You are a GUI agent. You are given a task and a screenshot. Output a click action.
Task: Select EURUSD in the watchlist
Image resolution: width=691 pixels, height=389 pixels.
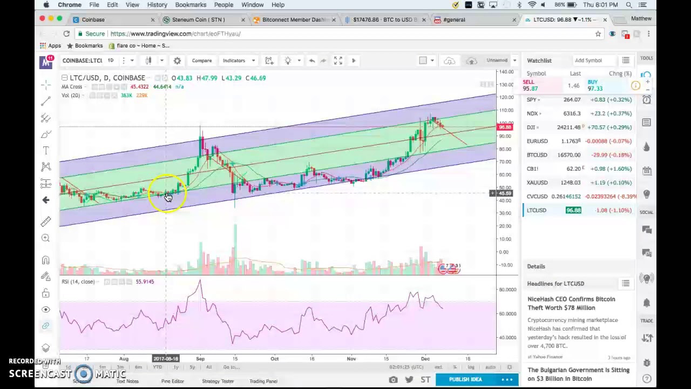(580, 141)
